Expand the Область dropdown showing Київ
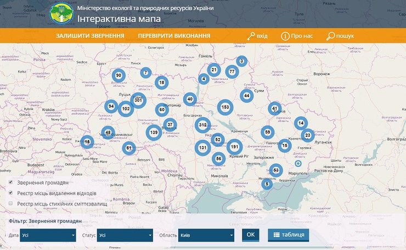The image size is (406, 250). click(x=206, y=235)
